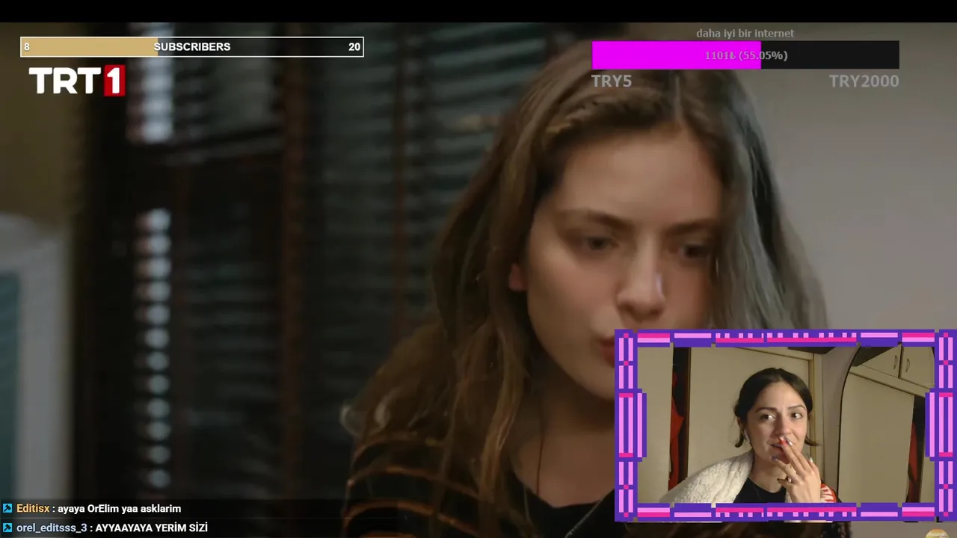Click the badge icon beside Editisx
The height and width of the screenshot is (538, 957).
click(x=7, y=508)
